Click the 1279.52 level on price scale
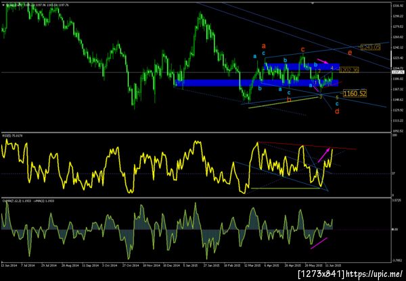The image size is (406, 281). pyautogui.click(x=397, y=26)
